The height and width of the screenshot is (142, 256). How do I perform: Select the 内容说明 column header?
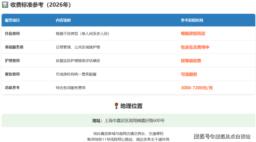click(x=63, y=20)
